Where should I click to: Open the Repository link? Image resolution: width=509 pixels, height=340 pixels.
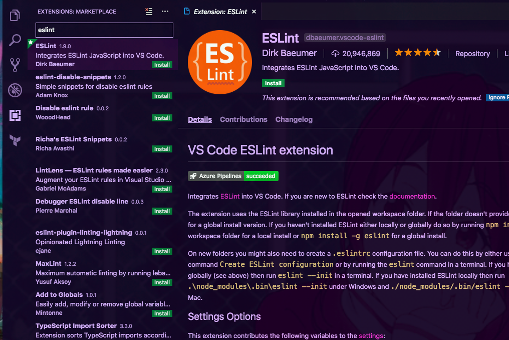click(472, 54)
